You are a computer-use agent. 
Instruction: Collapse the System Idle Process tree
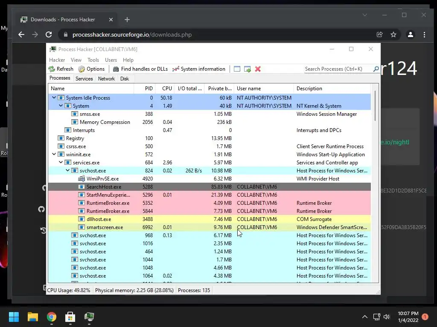pos(54,98)
